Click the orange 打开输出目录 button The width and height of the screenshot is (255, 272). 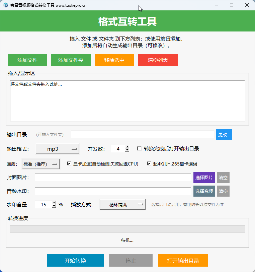(x=183, y=260)
